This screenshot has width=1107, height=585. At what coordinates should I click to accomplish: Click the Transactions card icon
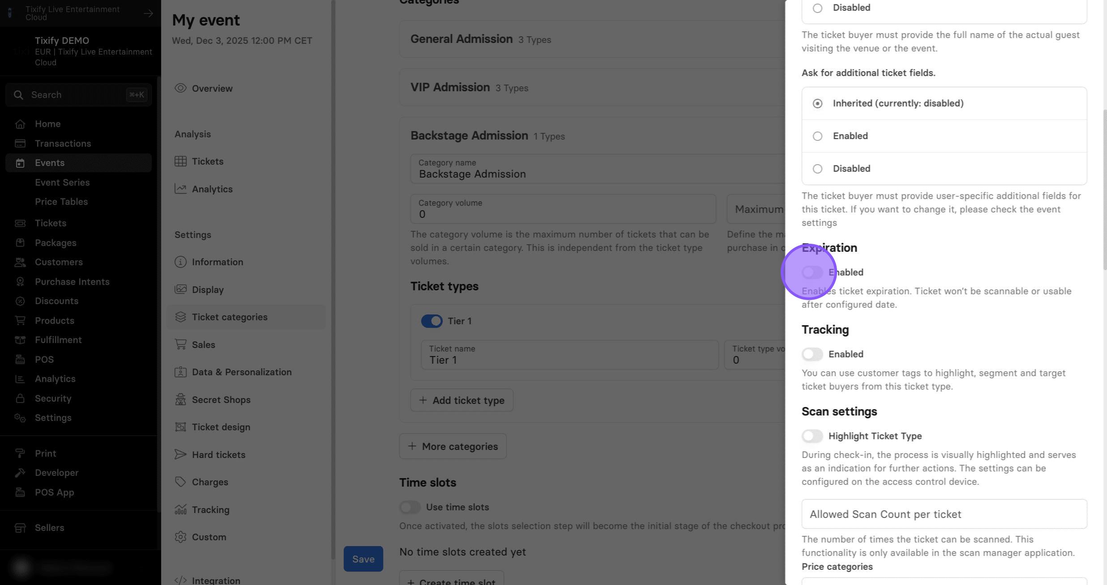pyautogui.click(x=20, y=144)
